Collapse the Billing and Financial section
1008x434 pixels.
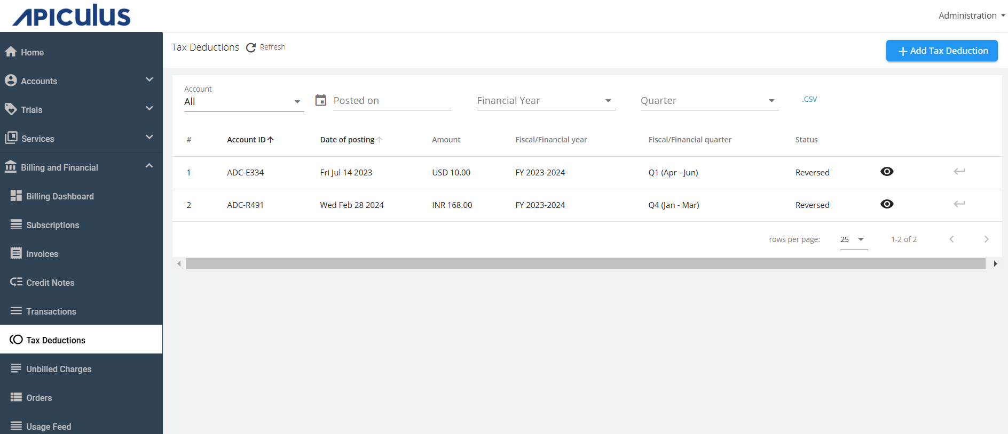149,166
